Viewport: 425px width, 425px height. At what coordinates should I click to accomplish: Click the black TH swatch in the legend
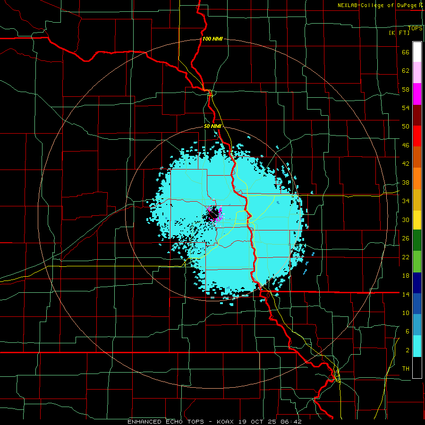click(x=417, y=367)
